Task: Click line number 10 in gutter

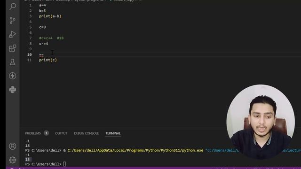Action: (29, 54)
